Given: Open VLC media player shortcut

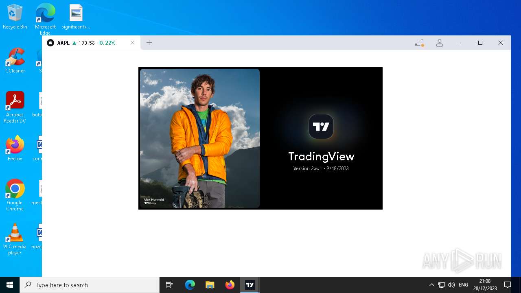Looking at the screenshot, I should [15, 239].
